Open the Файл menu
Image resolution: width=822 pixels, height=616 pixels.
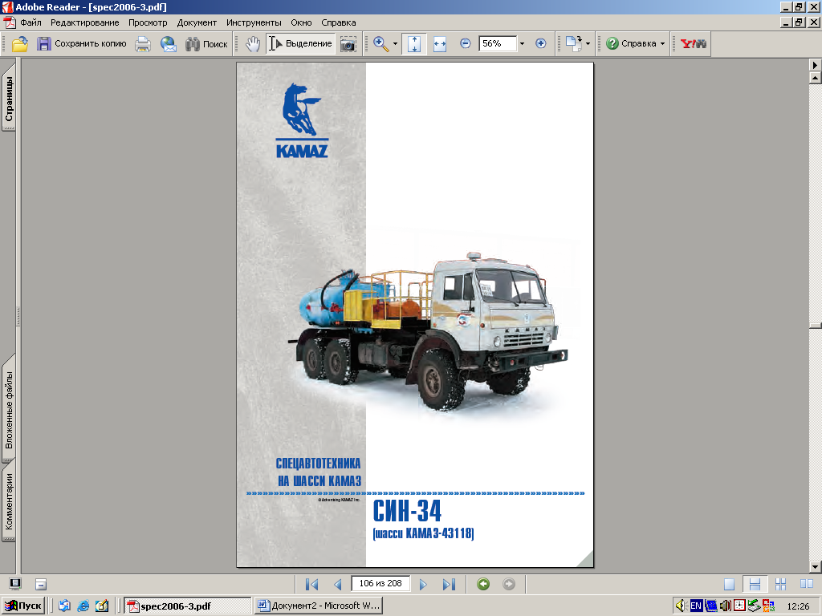coord(31,22)
